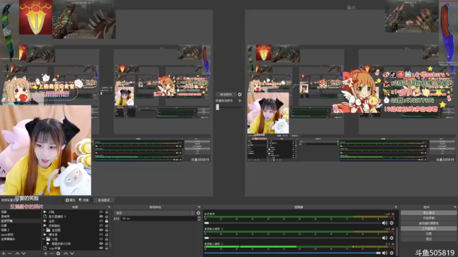Viewport: 458px width, 257px height.
Task: Open the 渐变 transition type dropdown
Action: point(155,213)
